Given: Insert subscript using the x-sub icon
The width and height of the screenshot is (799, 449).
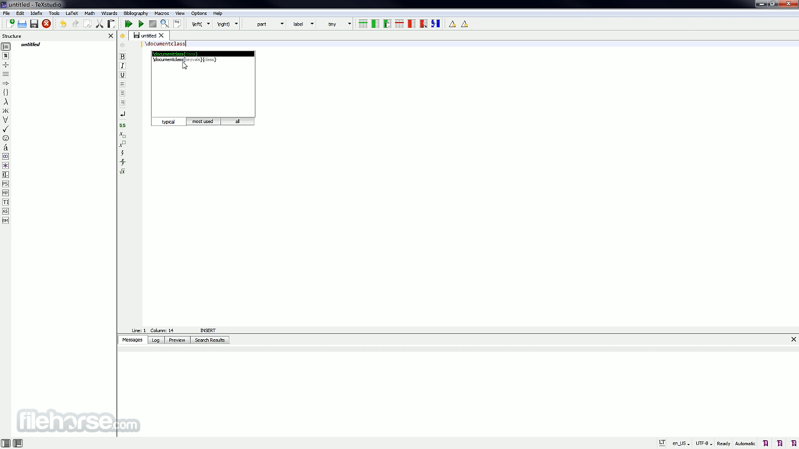Looking at the screenshot, I should click(x=123, y=135).
